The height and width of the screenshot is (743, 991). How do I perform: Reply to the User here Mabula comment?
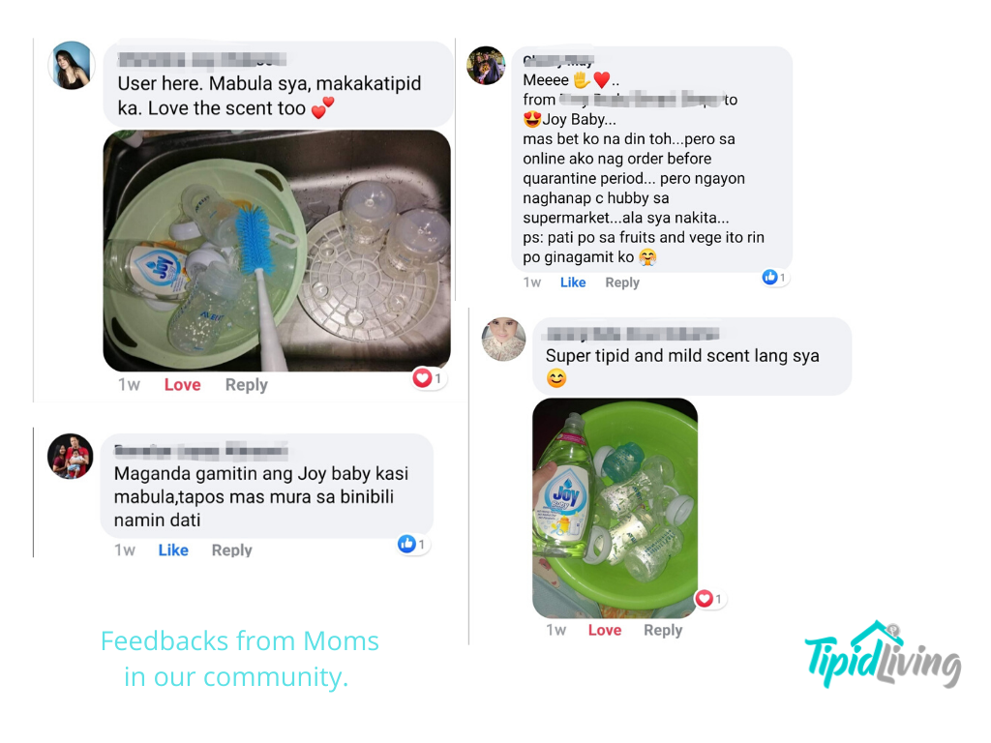[x=247, y=385]
